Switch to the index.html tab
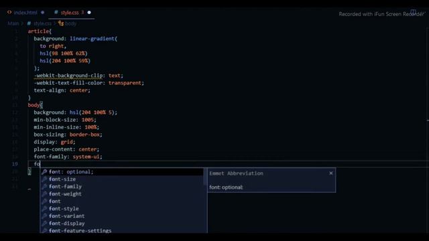This screenshot has height=241, width=429. [25, 13]
